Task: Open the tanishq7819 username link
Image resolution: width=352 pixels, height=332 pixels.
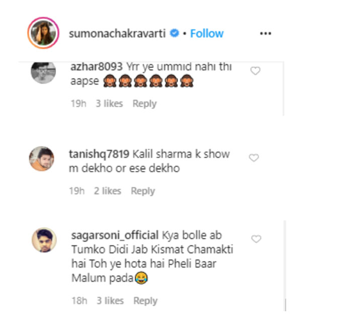Action: (99, 154)
